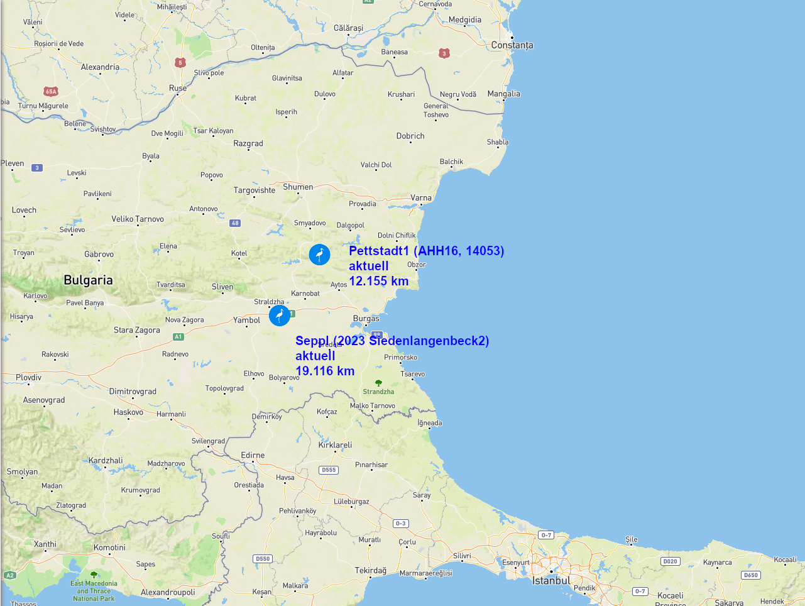Click the East Macedonia park tree icon

[x=94, y=575]
